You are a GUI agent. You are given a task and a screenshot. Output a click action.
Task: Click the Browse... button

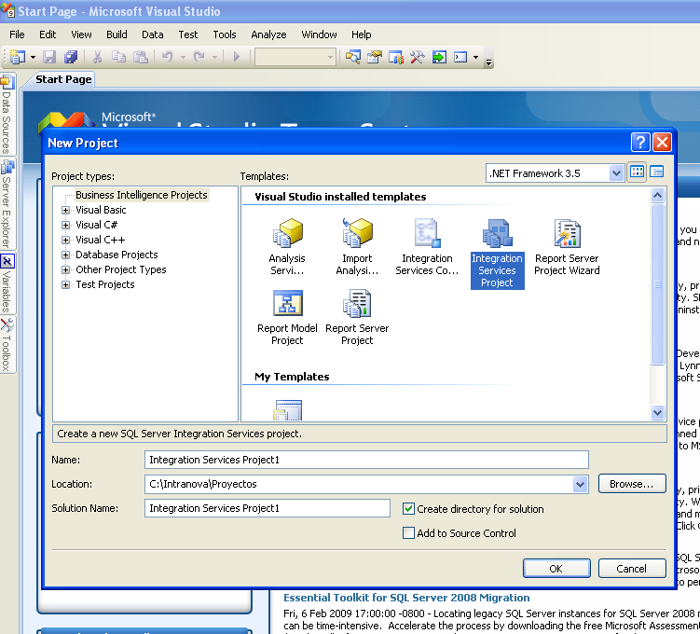(631, 484)
